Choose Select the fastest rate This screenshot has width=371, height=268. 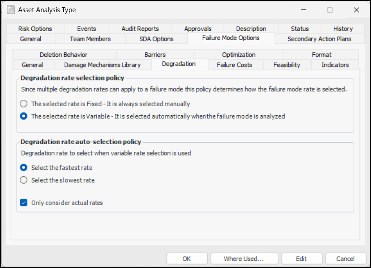[24, 168]
